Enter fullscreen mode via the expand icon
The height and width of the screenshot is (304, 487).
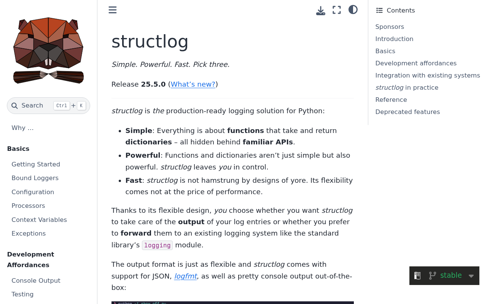click(x=336, y=9)
